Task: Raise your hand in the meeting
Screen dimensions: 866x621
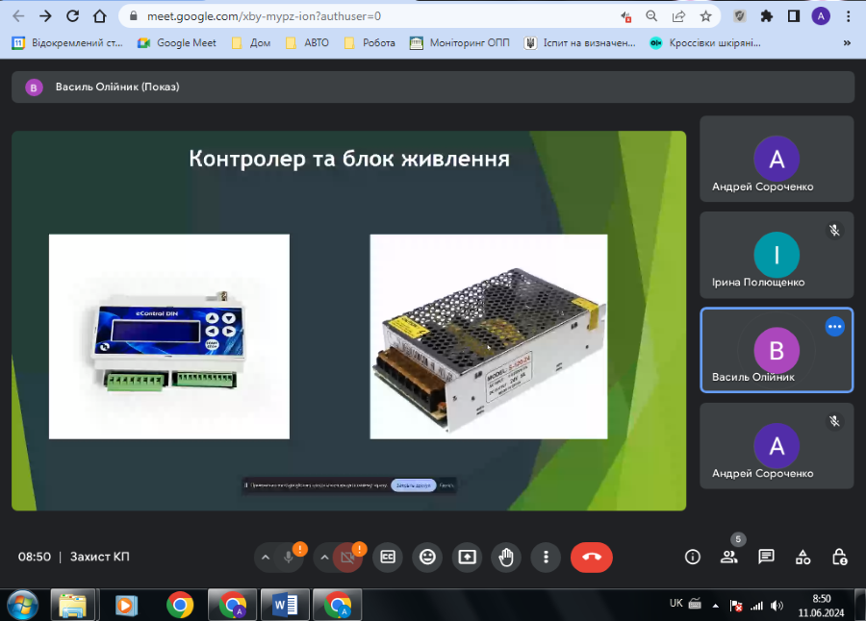Action: pyautogui.click(x=506, y=557)
